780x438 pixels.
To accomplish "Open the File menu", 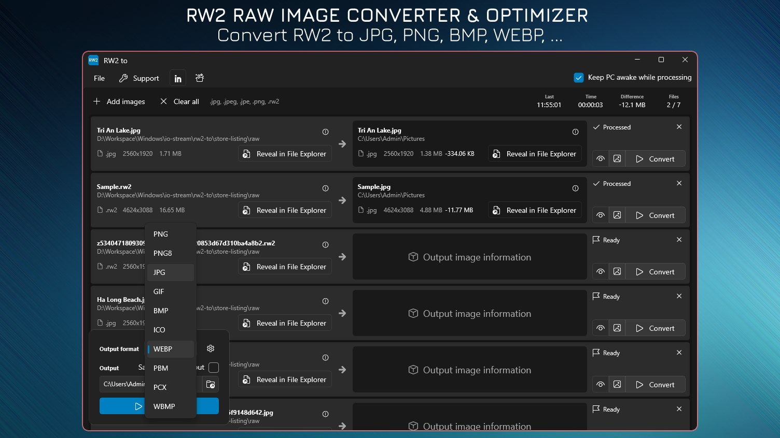I will click(99, 79).
